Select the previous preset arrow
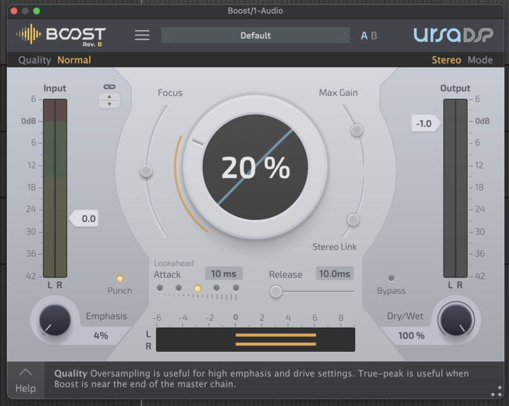The image size is (509, 406). point(167,35)
